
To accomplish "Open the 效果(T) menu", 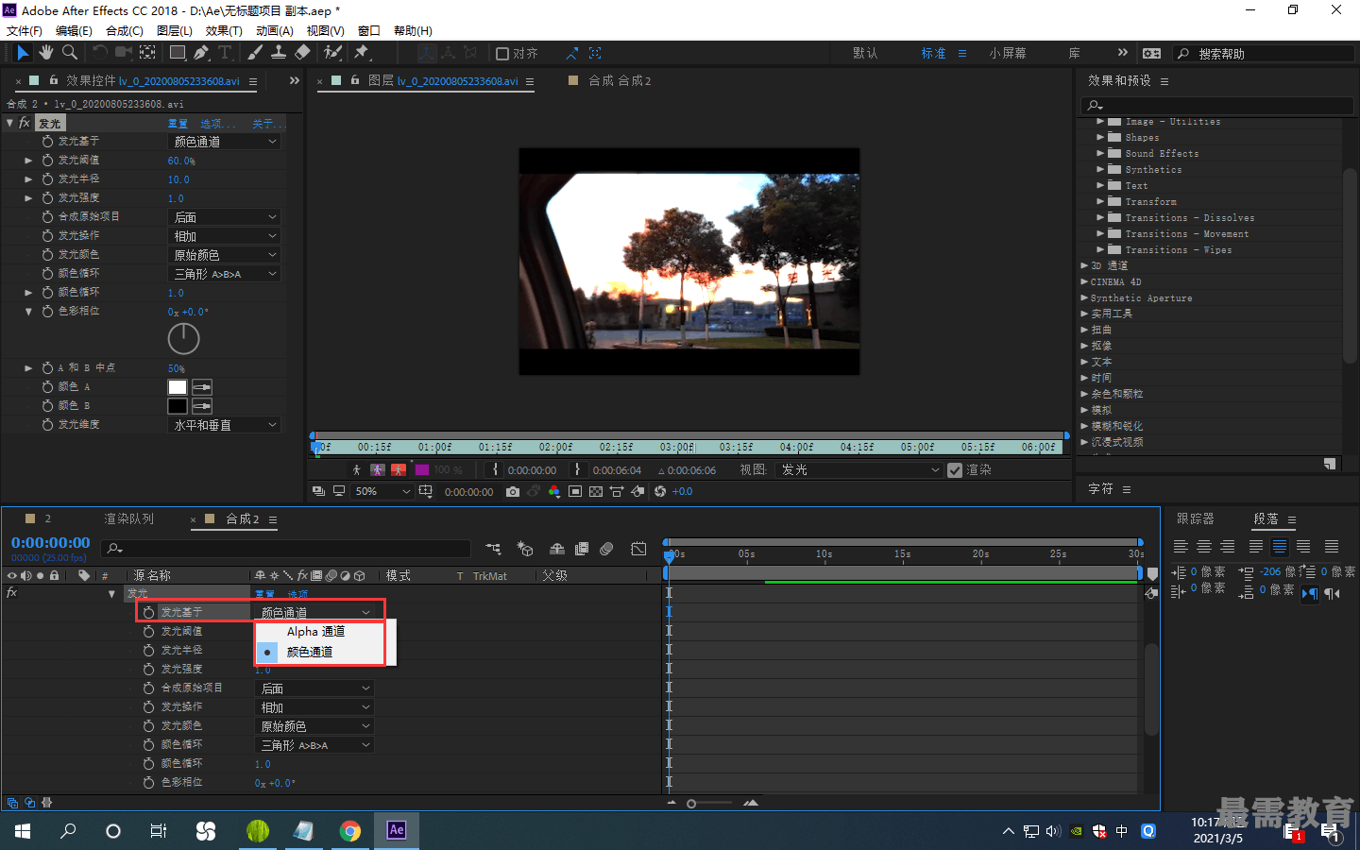I will (x=224, y=30).
